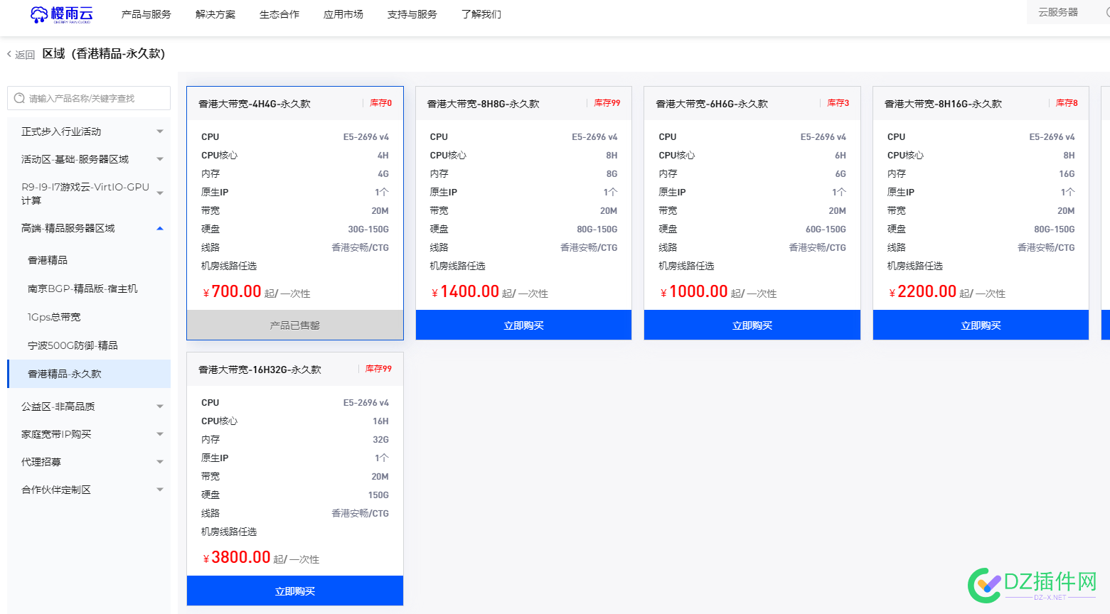Click the ¥700.00 price
Image resolution: width=1110 pixels, height=614 pixels.
click(x=232, y=291)
